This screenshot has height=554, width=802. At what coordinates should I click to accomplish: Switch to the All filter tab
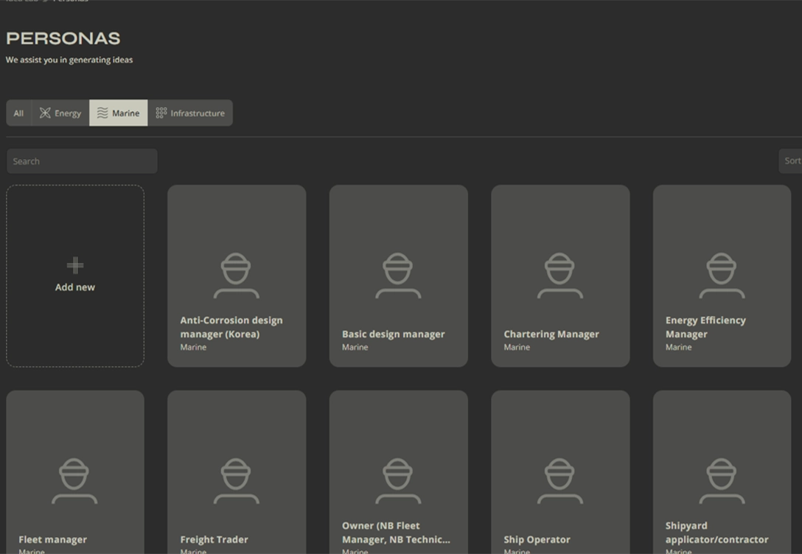coord(18,113)
